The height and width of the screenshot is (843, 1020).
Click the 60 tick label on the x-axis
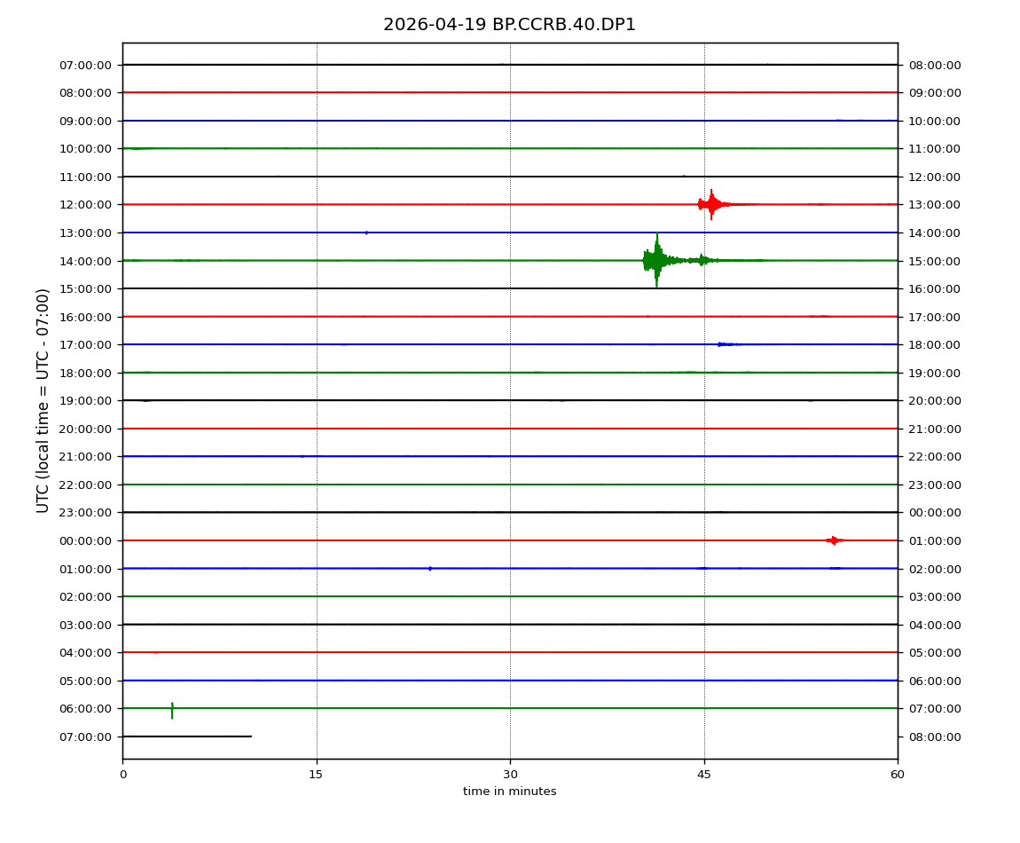(898, 775)
